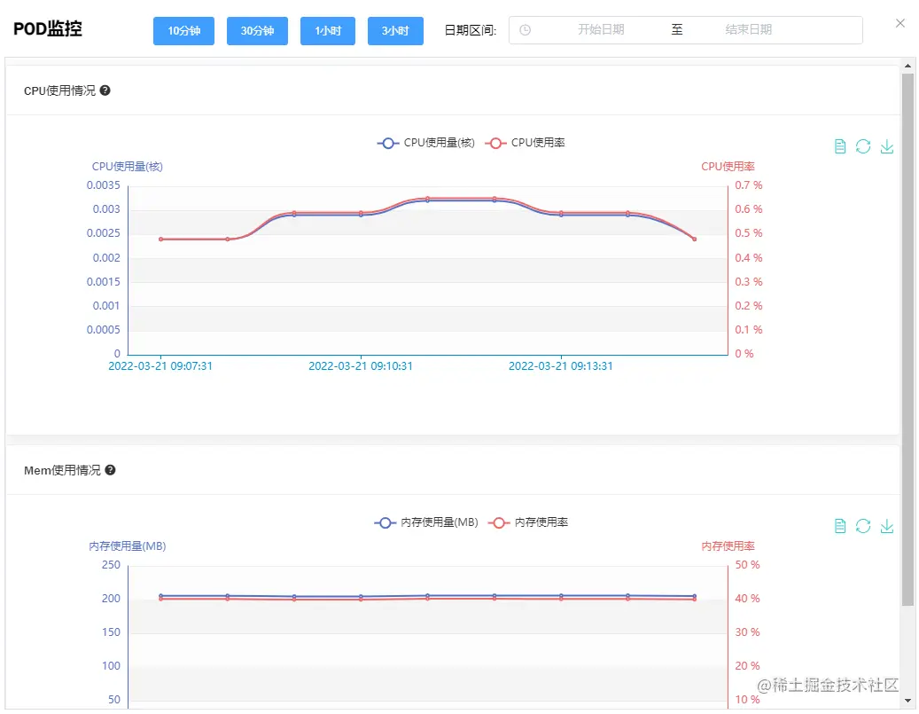Click scrollbar down arrow
919x714 pixels.
[907, 701]
